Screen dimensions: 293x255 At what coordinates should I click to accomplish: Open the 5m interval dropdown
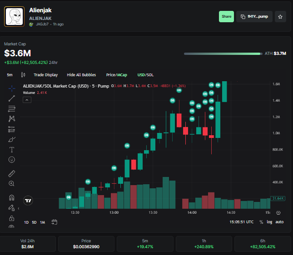point(10,75)
